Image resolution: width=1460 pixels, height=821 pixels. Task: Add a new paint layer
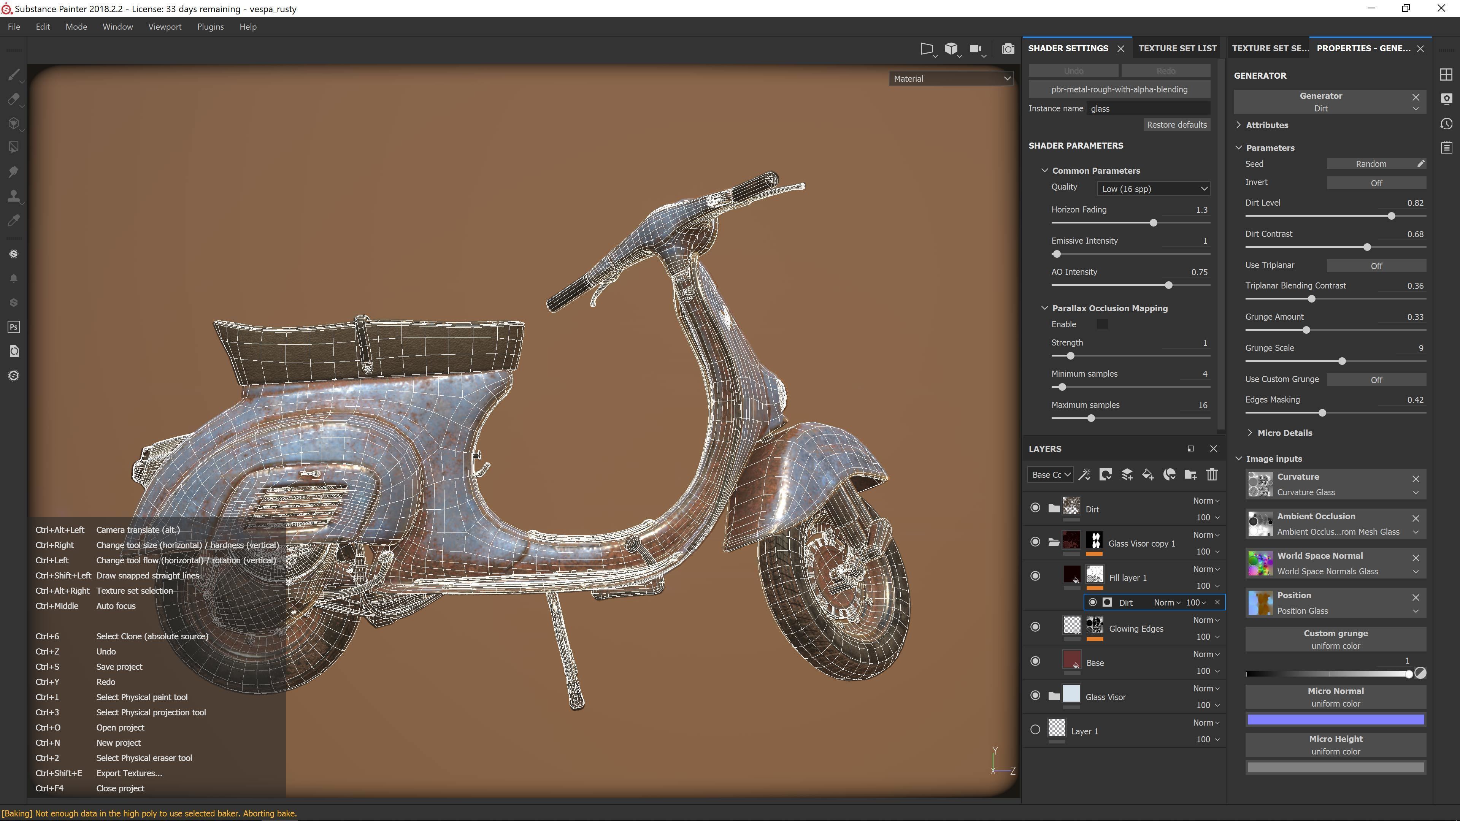1127,475
